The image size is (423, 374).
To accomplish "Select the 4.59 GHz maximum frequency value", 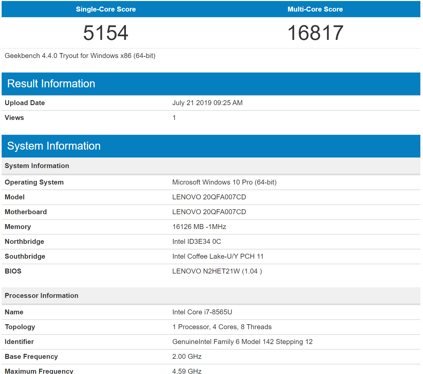I will (x=187, y=371).
